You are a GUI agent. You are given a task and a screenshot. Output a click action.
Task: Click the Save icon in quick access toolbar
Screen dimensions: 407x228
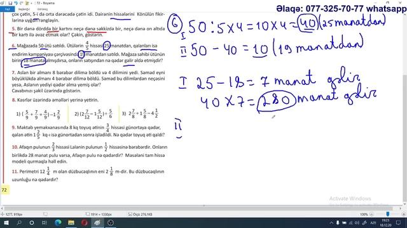pos(10,3)
